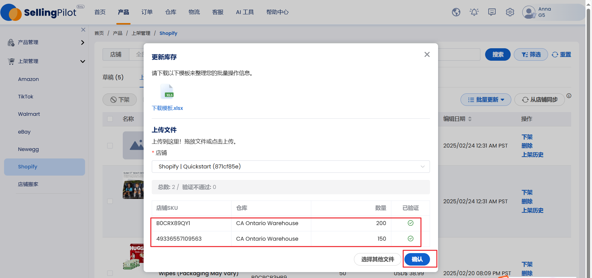The width and height of the screenshot is (592, 278).
Task: Download the 下载模板.xlsx link
Action: [167, 108]
